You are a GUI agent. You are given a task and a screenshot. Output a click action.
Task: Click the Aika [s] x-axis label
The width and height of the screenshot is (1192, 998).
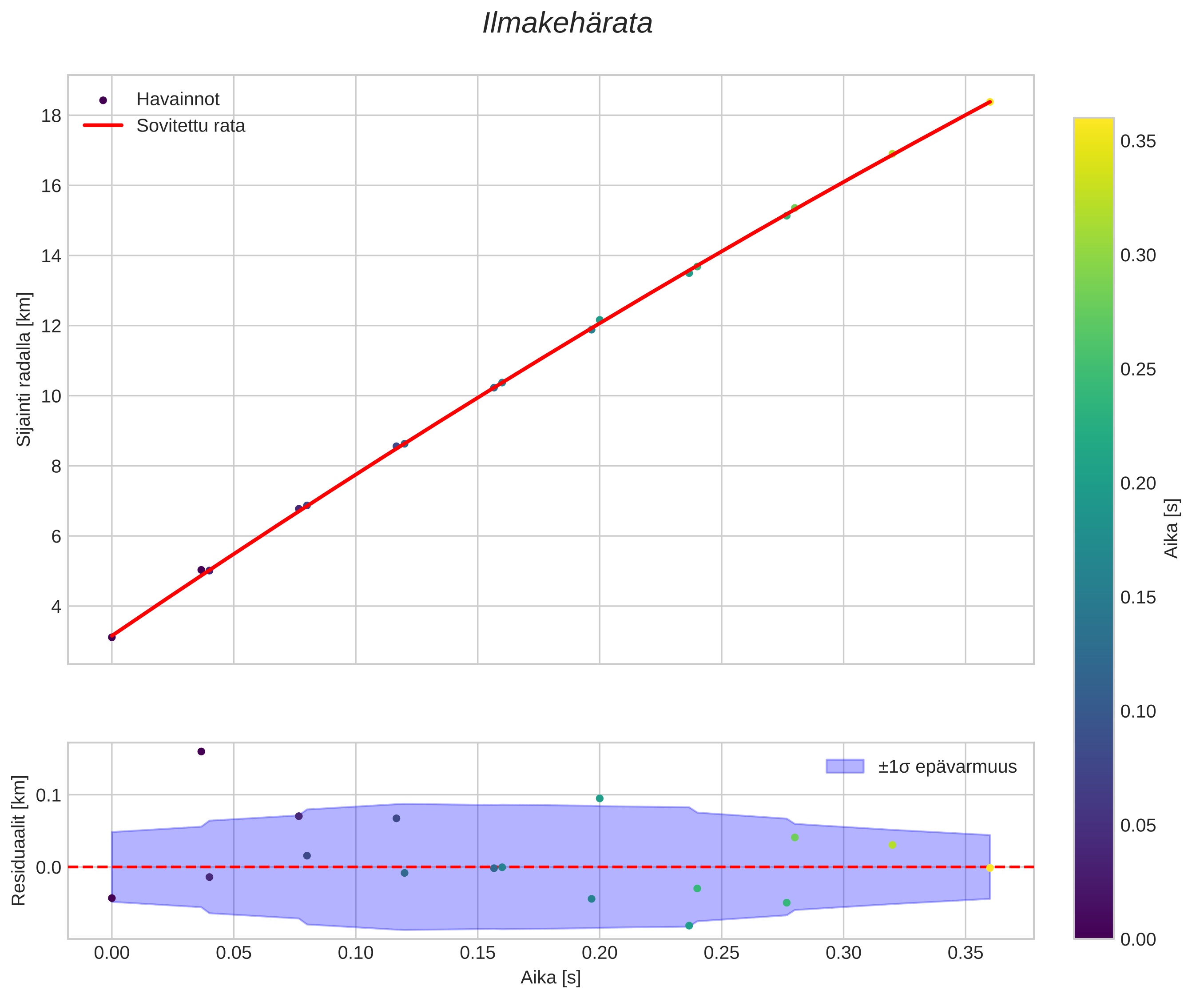pyautogui.click(x=551, y=977)
